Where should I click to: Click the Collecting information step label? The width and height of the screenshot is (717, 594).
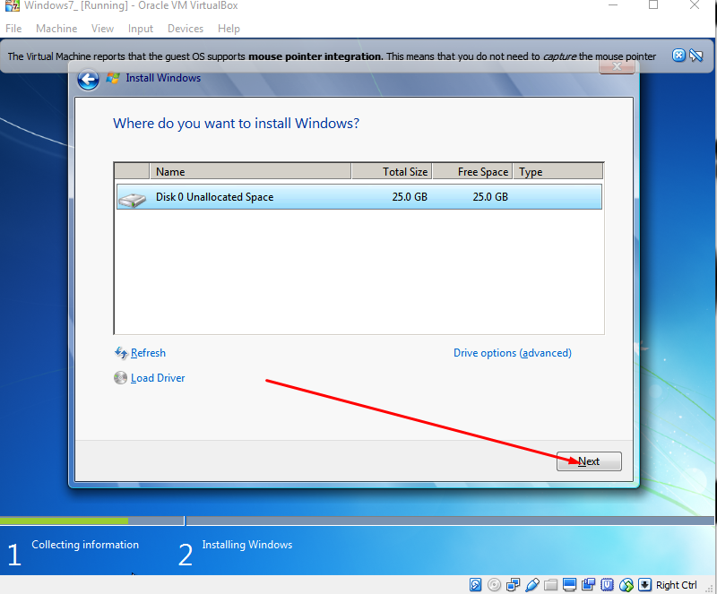85,544
